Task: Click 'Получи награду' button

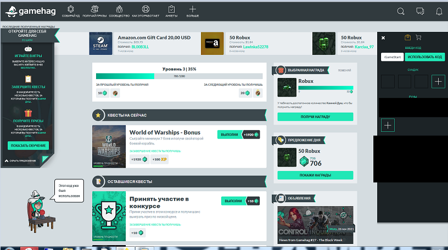Action: coord(315,116)
